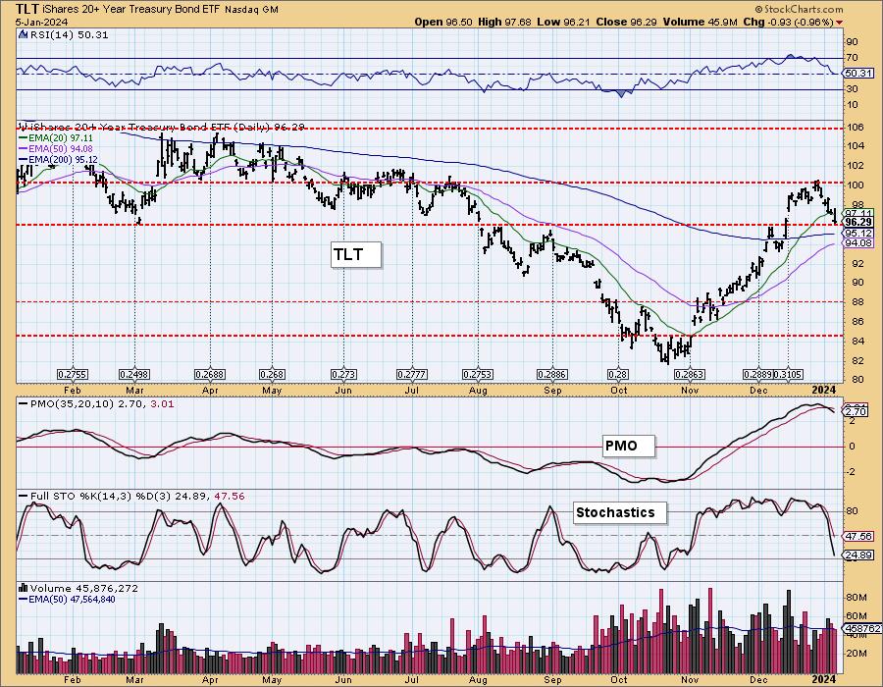Click the 0.2753 ratio label
This screenshot has height=687, width=883.
tap(478, 375)
